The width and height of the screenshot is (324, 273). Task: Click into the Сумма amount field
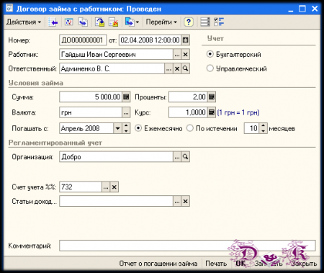pos(91,97)
